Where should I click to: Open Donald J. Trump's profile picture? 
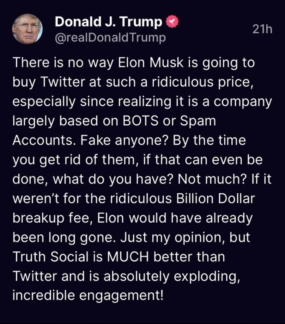27,29
